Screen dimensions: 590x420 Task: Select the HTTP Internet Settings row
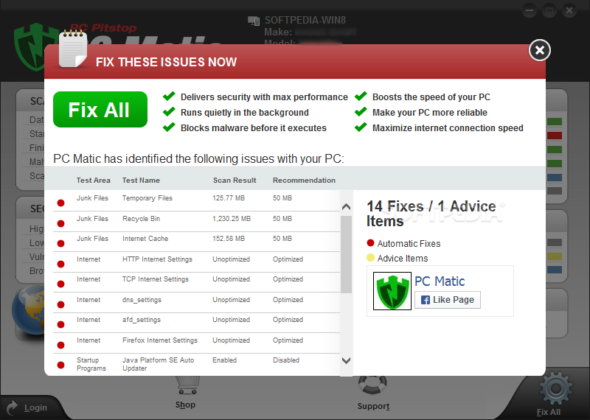point(196,262)
